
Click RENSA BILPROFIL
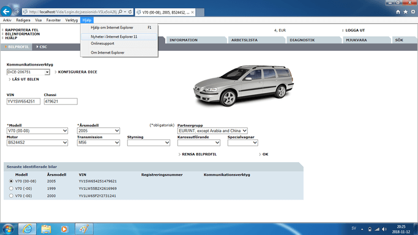click(x=199, y=154)
